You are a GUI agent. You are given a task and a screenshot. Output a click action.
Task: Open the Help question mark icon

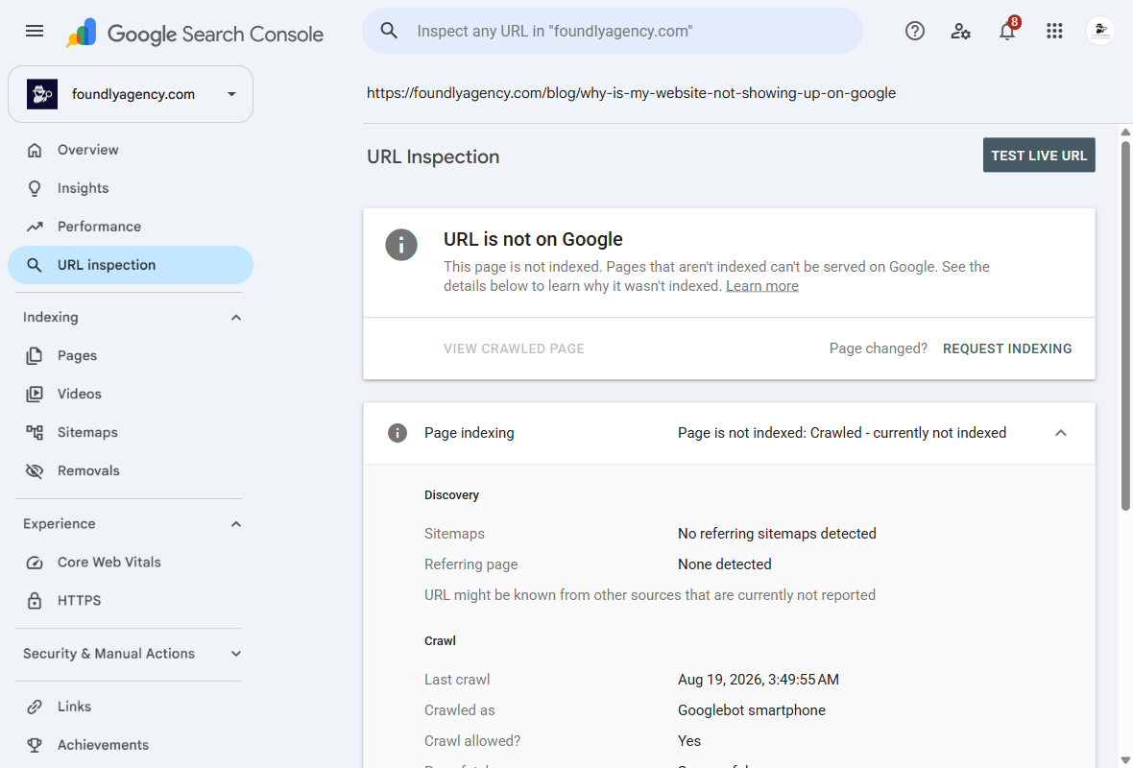click(x=915, y=31)
